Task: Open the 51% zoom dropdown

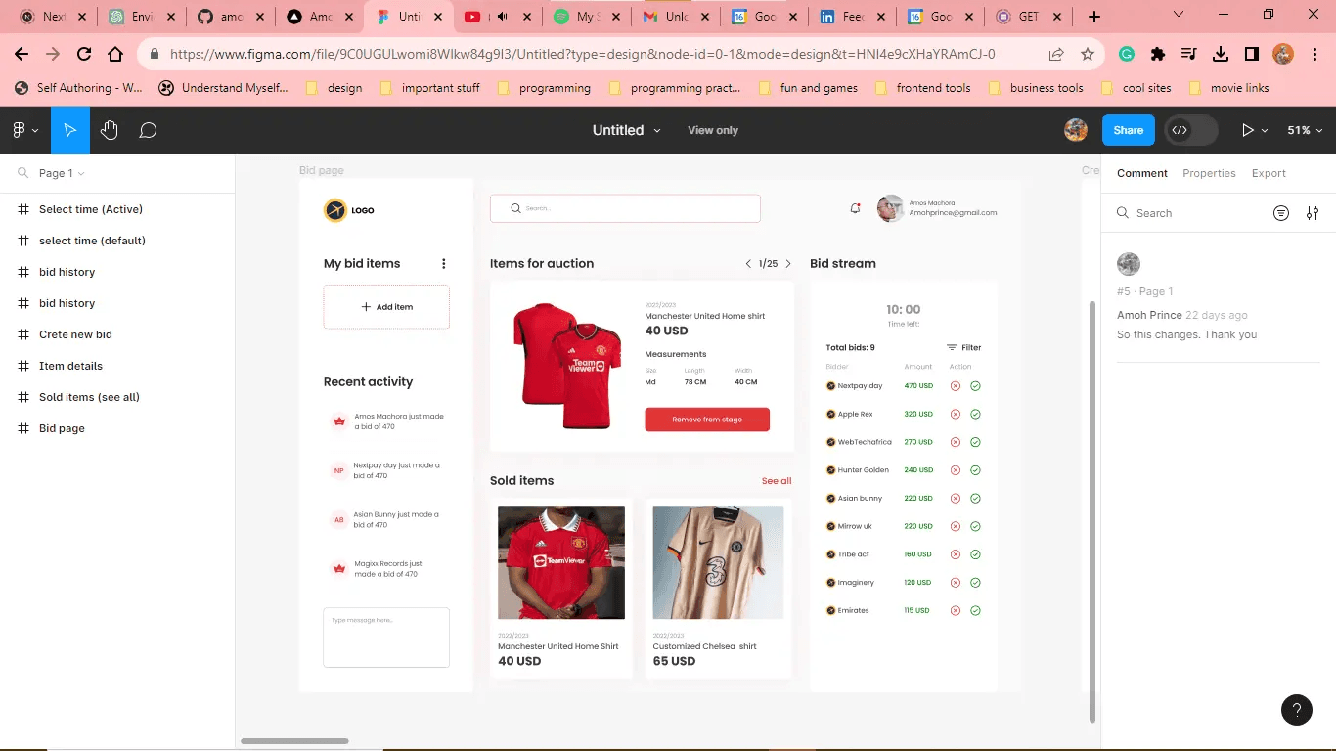Action: [1305, 130]
